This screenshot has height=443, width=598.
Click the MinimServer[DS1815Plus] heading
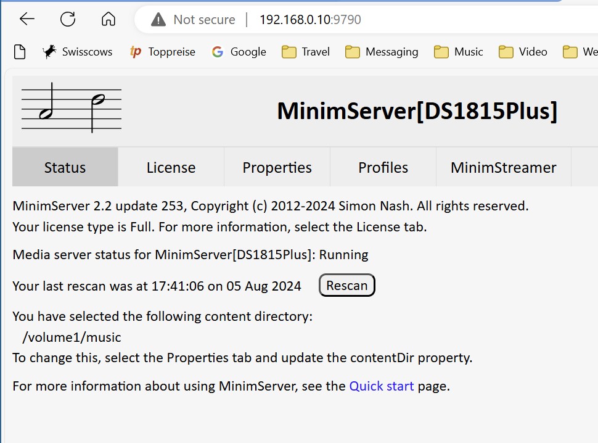coord(417,111)
